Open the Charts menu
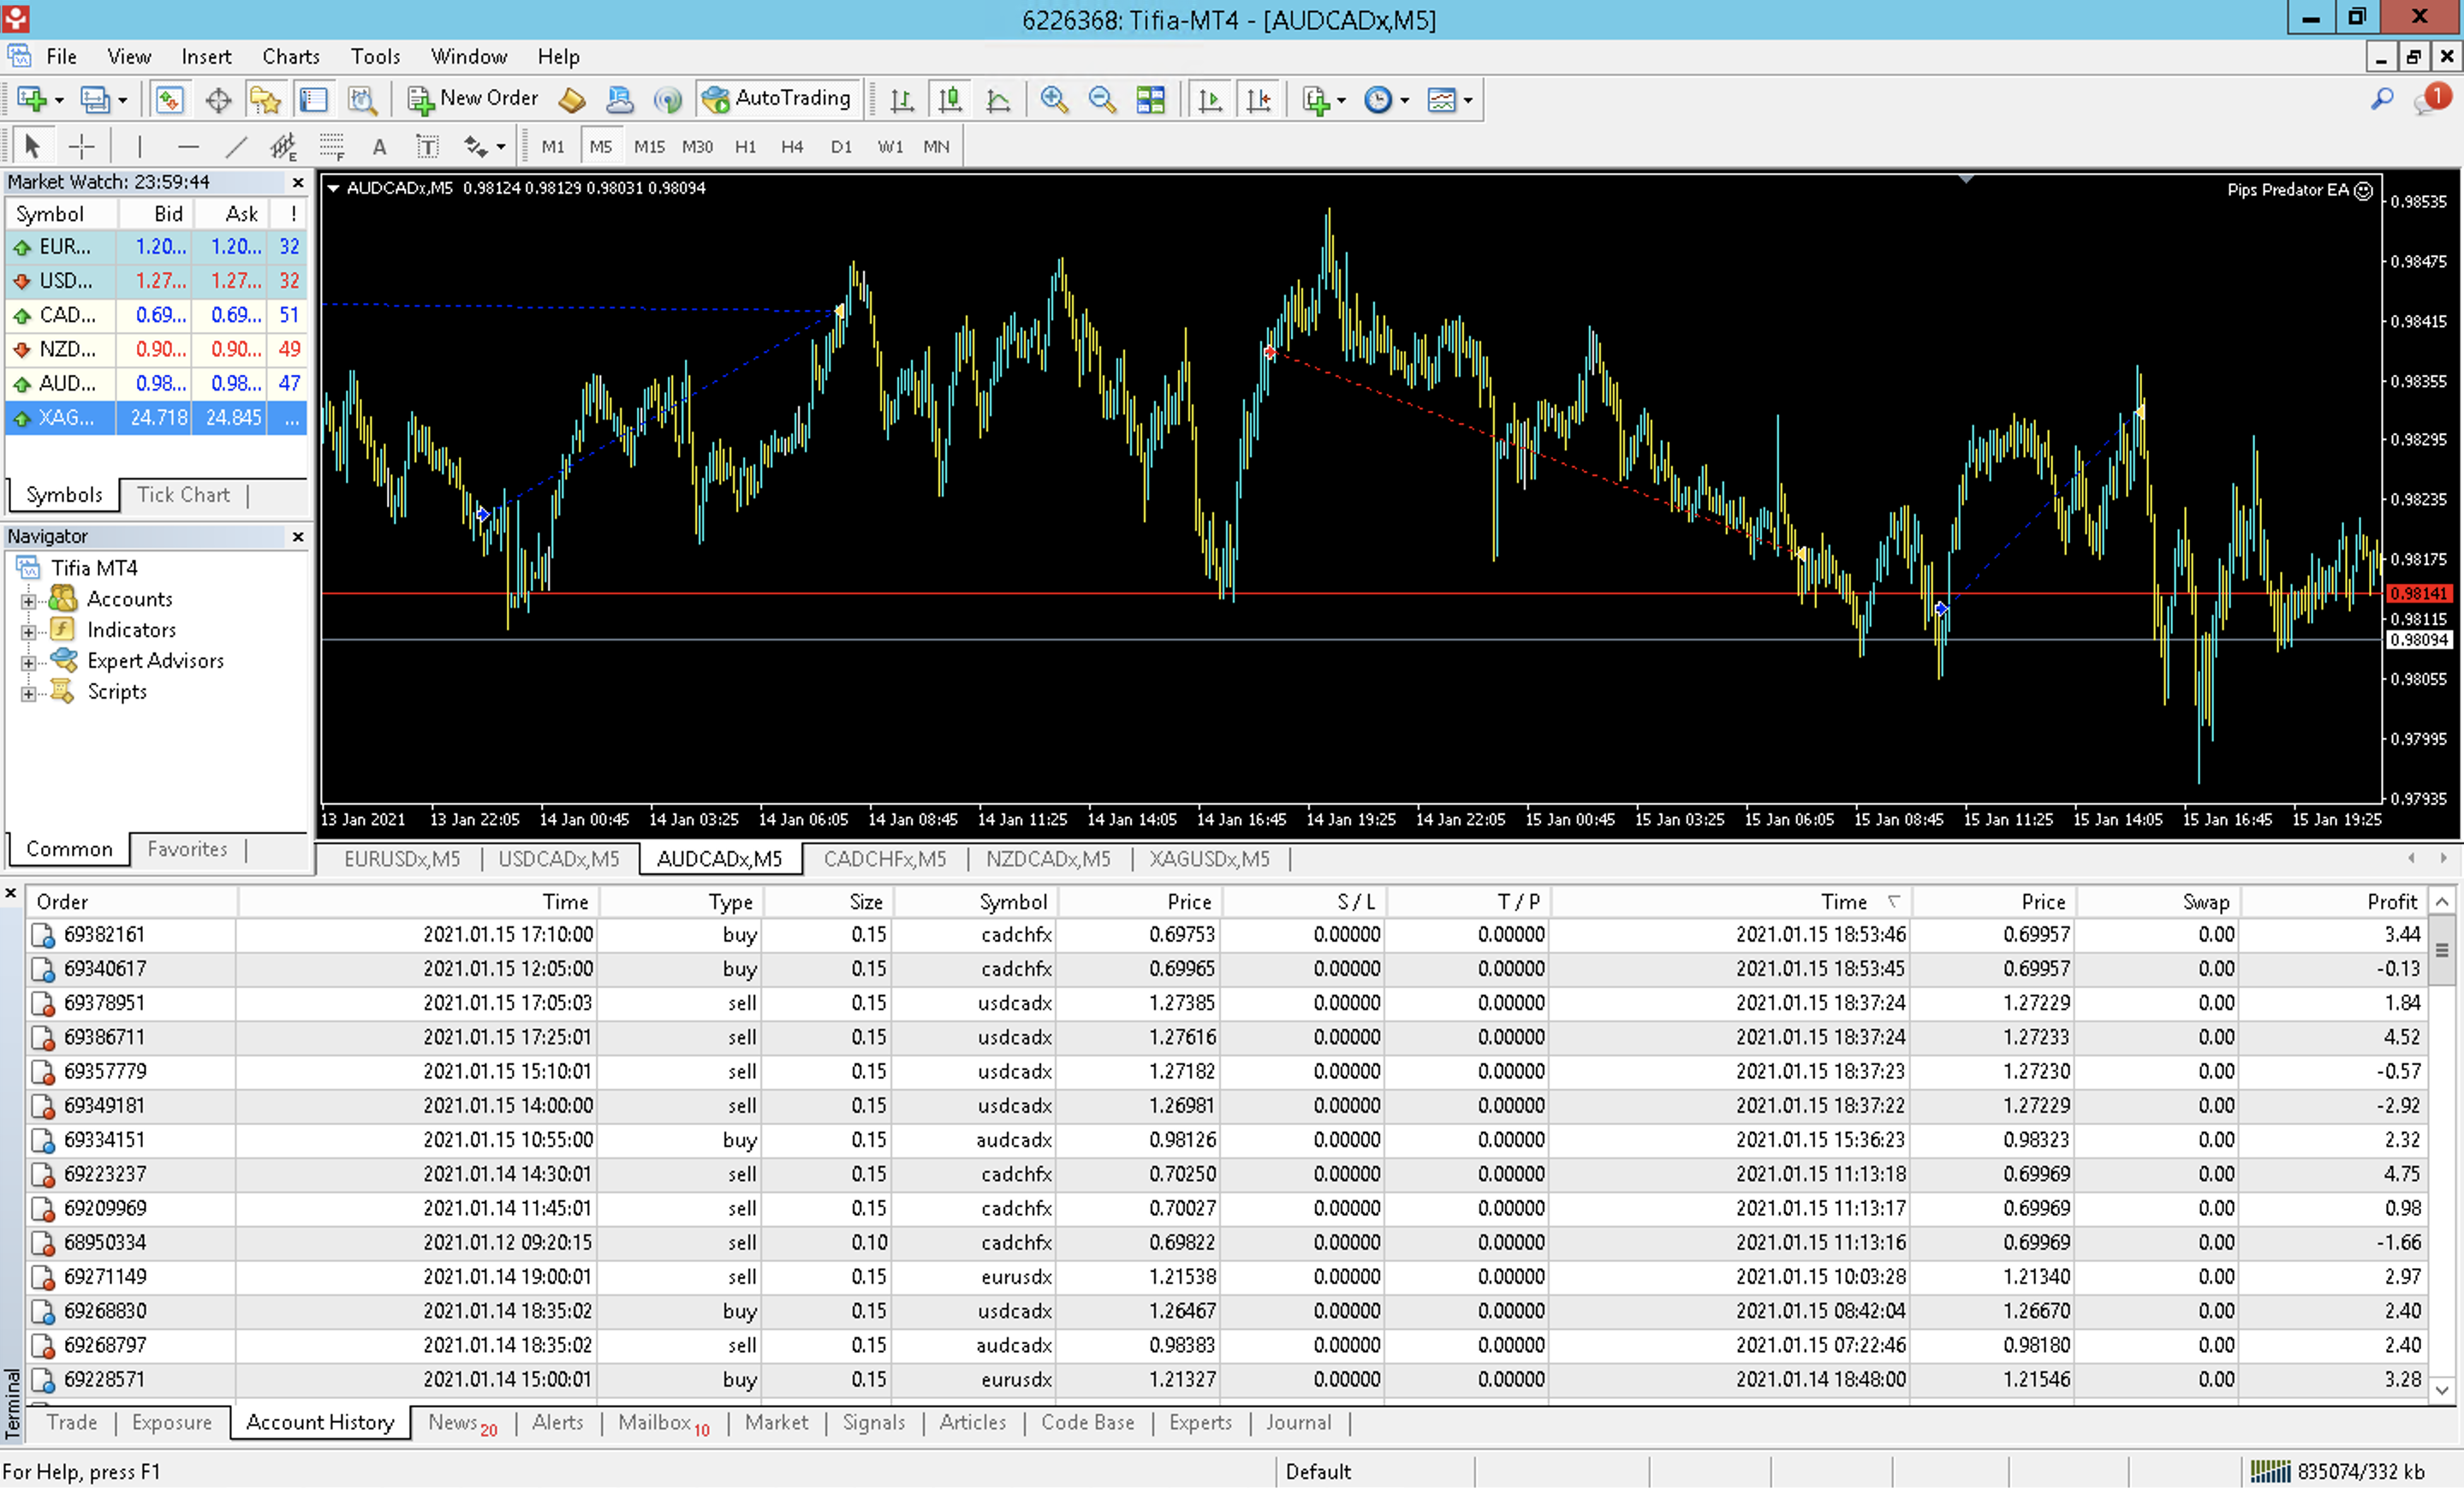 [x=290, y=56]
